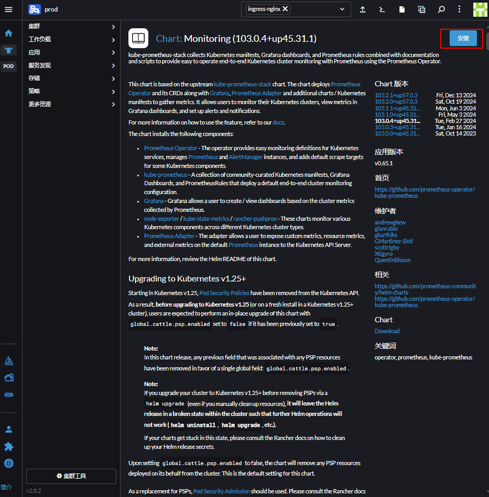Open the kube-prometheus bullet link
Viewport: 489px width, 497px height.
[166, 175]
